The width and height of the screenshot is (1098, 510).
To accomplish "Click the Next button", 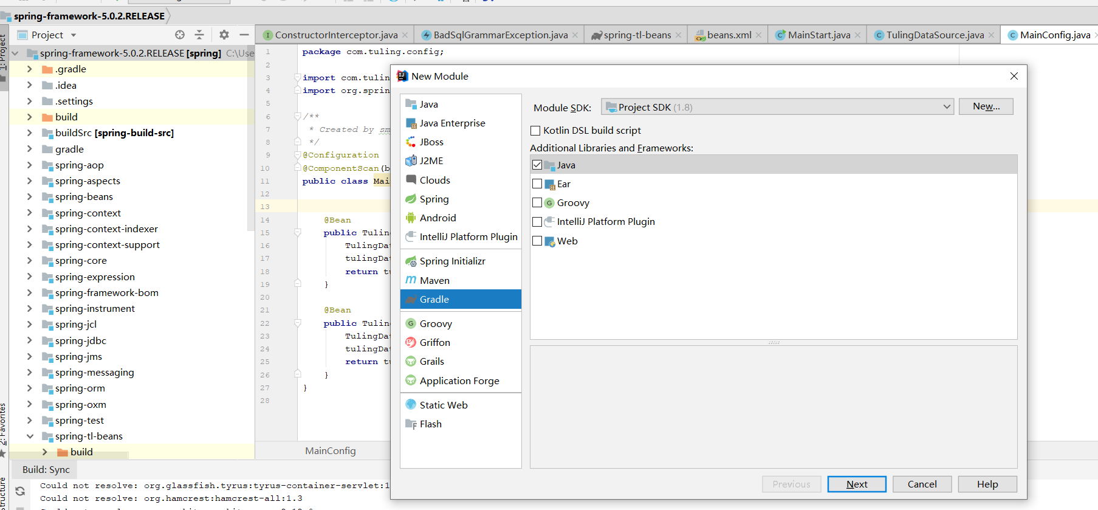I will pos(857,484).
